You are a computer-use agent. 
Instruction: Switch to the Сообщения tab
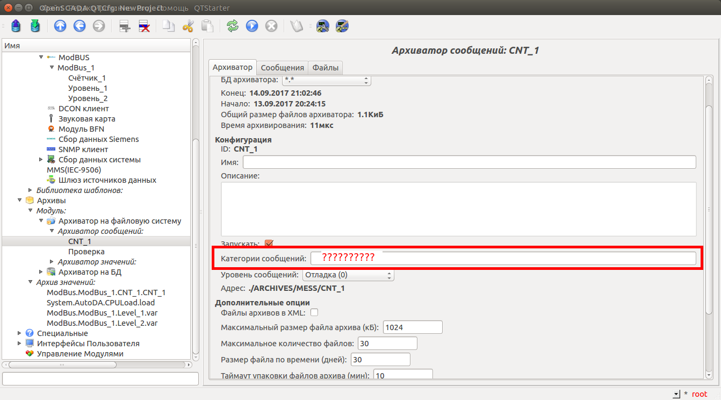click(283, 68)
